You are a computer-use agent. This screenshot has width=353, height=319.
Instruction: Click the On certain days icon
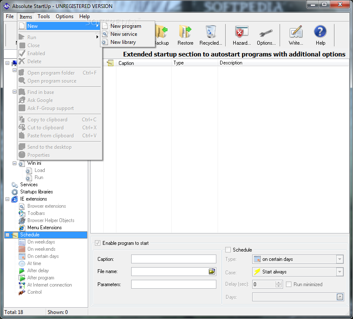point(22,256)
